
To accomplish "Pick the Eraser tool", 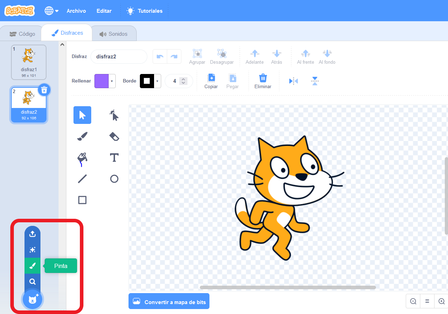I will point(114,137).
